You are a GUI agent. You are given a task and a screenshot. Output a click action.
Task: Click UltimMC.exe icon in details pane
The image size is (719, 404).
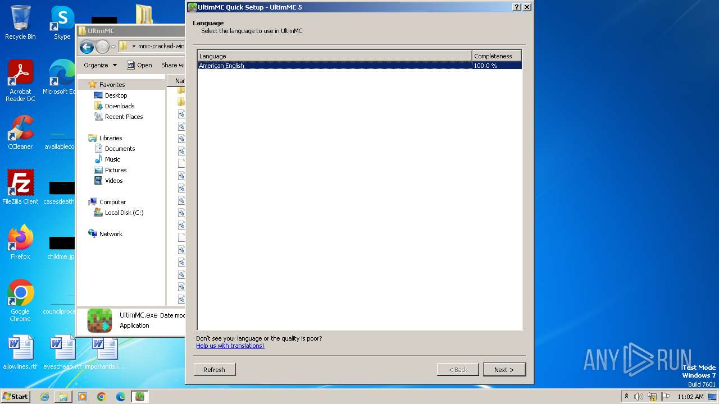point(99,320)
